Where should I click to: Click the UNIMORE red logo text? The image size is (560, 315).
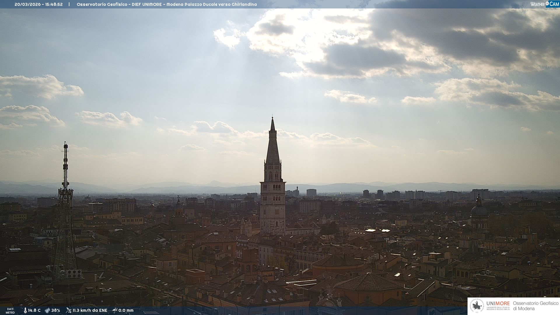pyautogui.click(x=498, y=304)
